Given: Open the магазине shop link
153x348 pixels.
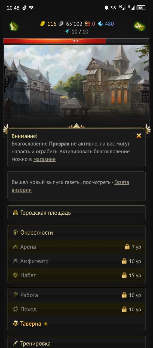Looking at the screenshot, I should pyautogui.click(x=44, y=159).
